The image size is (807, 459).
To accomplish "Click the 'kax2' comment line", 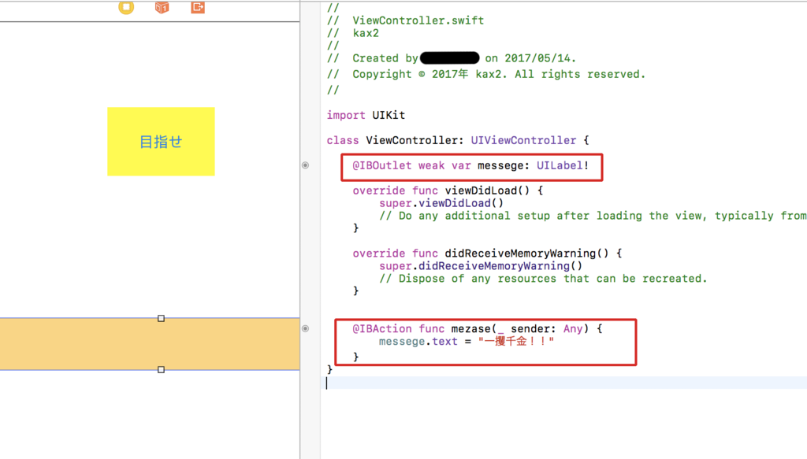I will [353, 33].
